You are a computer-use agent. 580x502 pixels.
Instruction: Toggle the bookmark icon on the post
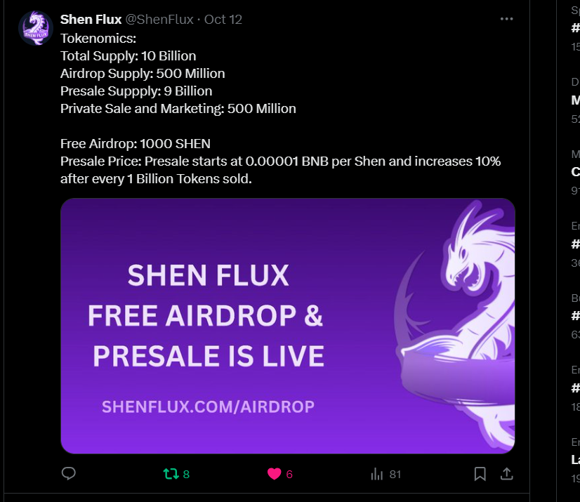pos(480,474)
